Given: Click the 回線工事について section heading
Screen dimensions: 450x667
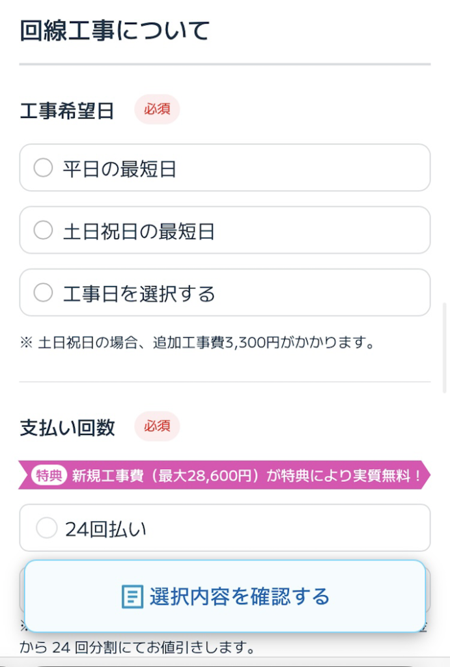Looking at the screenshot, I should pos(114,31).
